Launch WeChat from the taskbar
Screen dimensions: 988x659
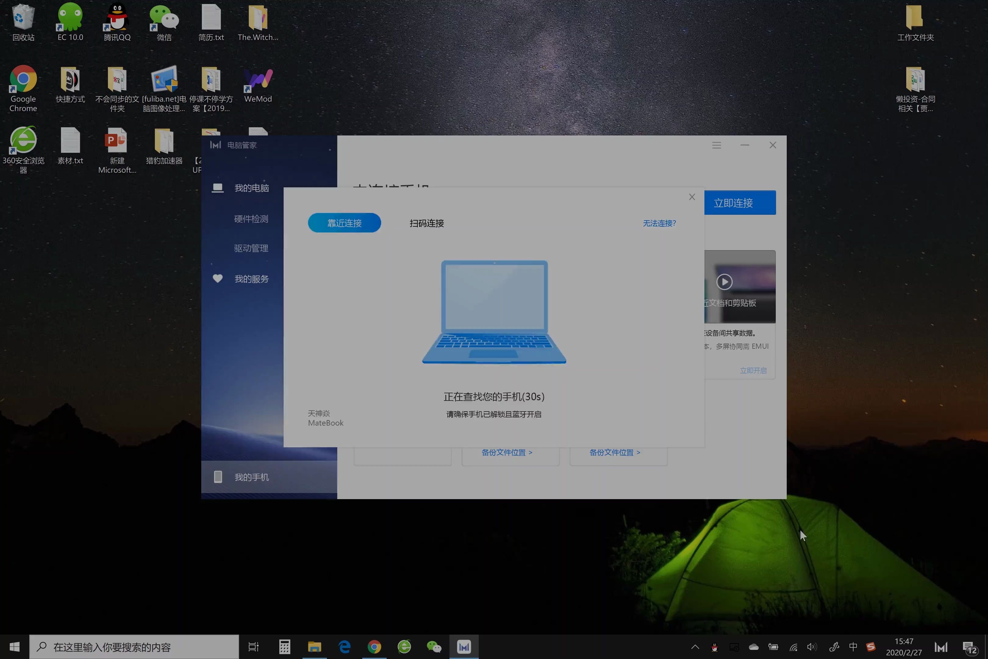tap(434, 647)
